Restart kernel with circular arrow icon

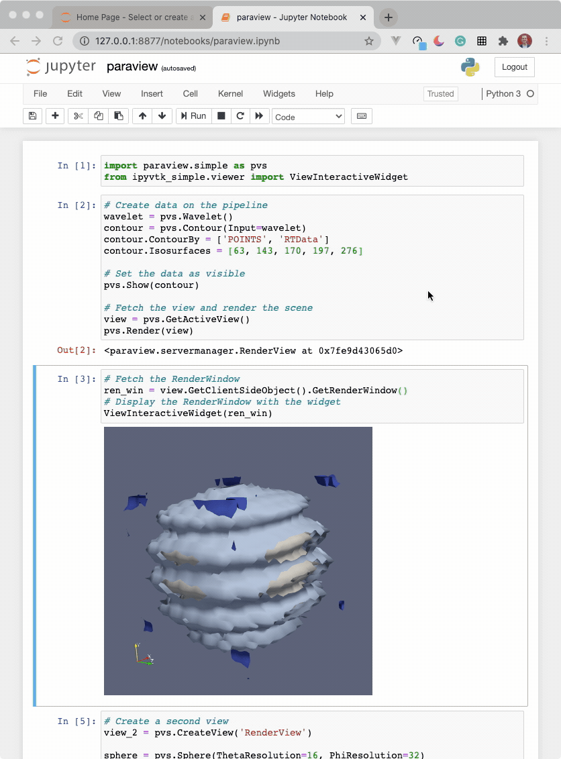tap(240, 116)
